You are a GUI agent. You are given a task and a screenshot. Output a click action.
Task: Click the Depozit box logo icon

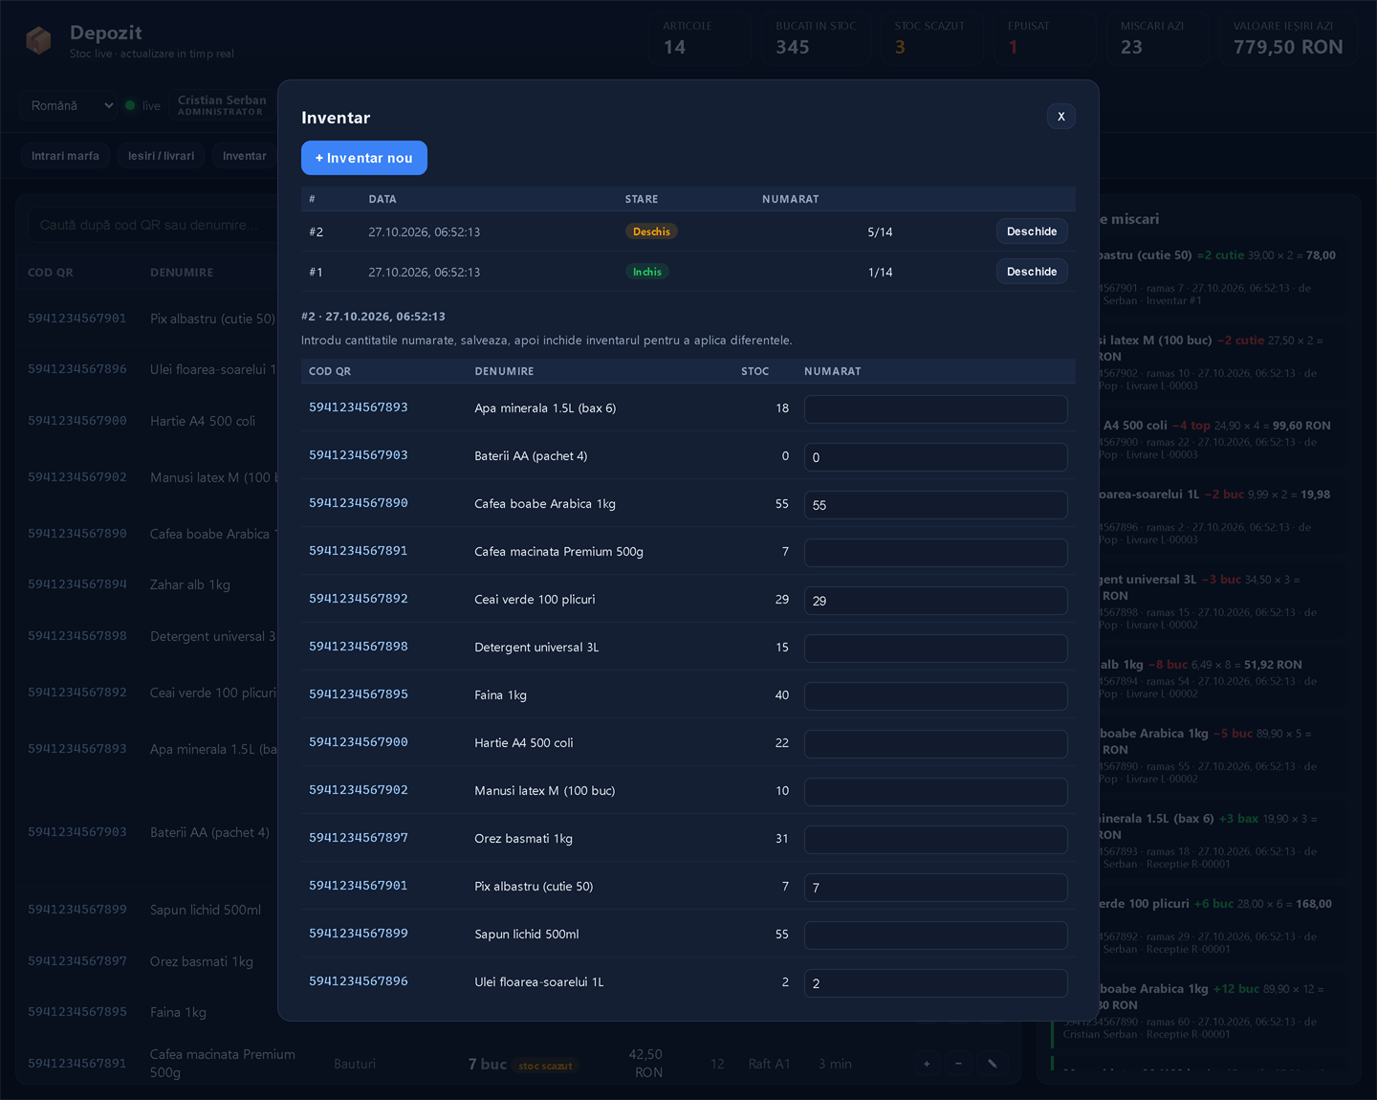coord(38,41)
